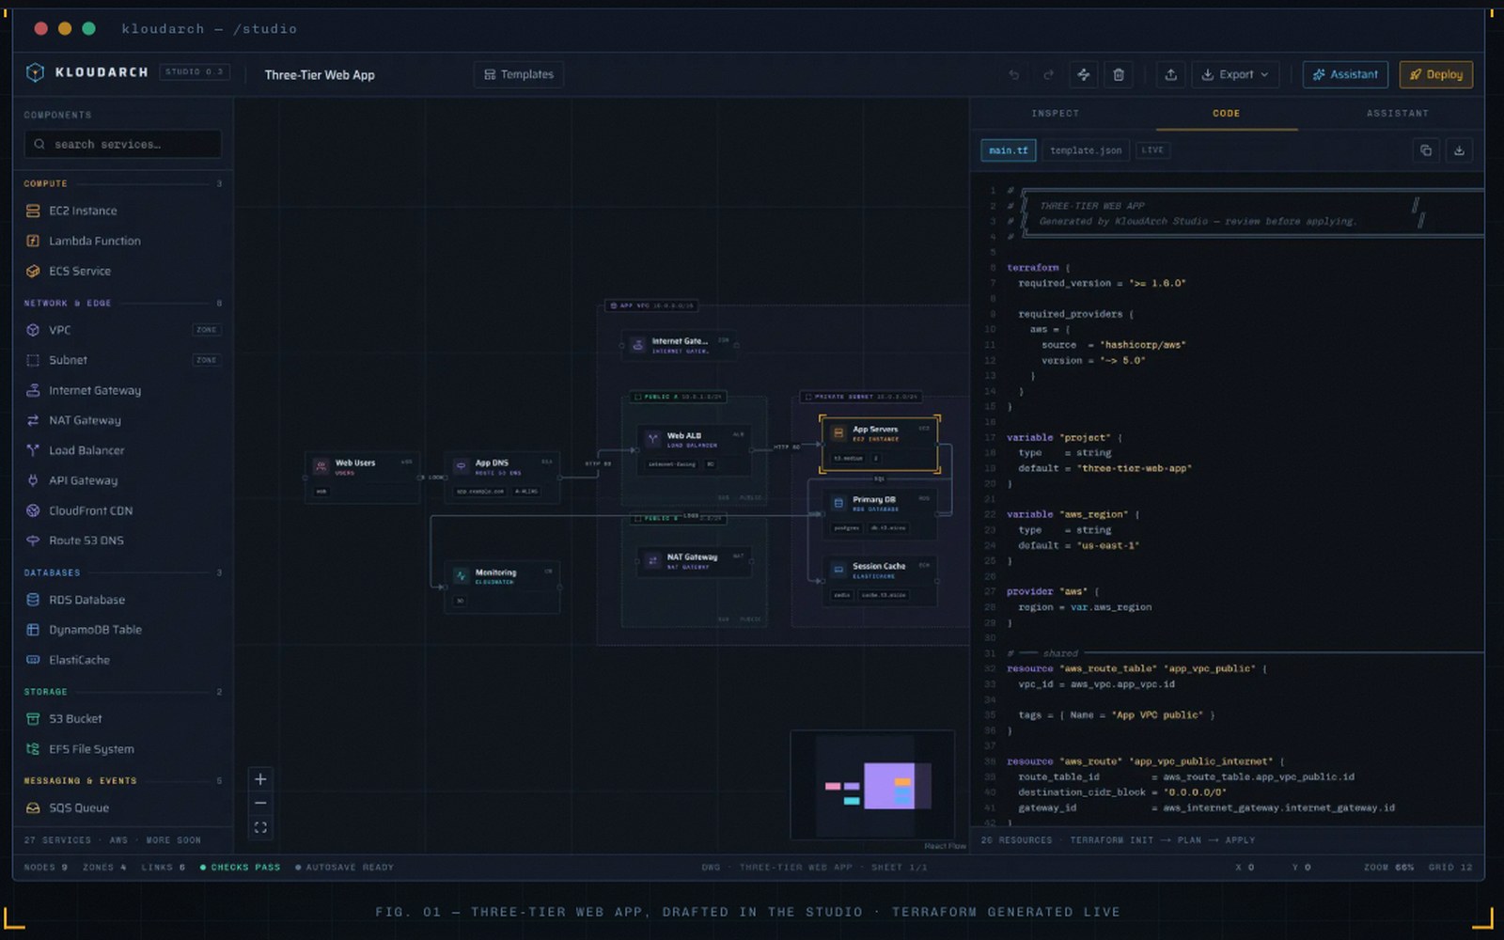Image resolution: width=1504 pixels, height=940 pixels.
Task: Open the Templates button
Action: 519,74
